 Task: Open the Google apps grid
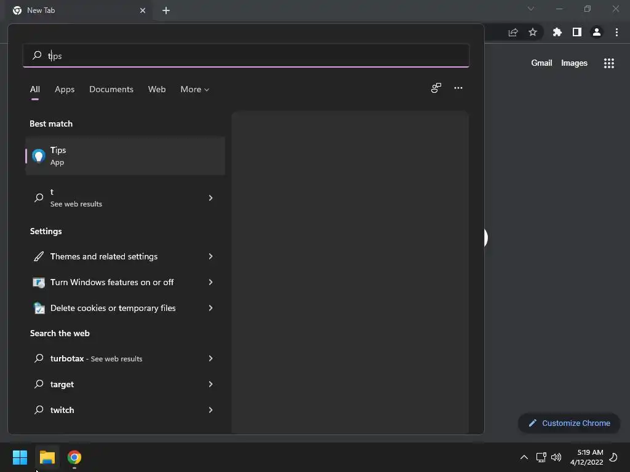609,63
